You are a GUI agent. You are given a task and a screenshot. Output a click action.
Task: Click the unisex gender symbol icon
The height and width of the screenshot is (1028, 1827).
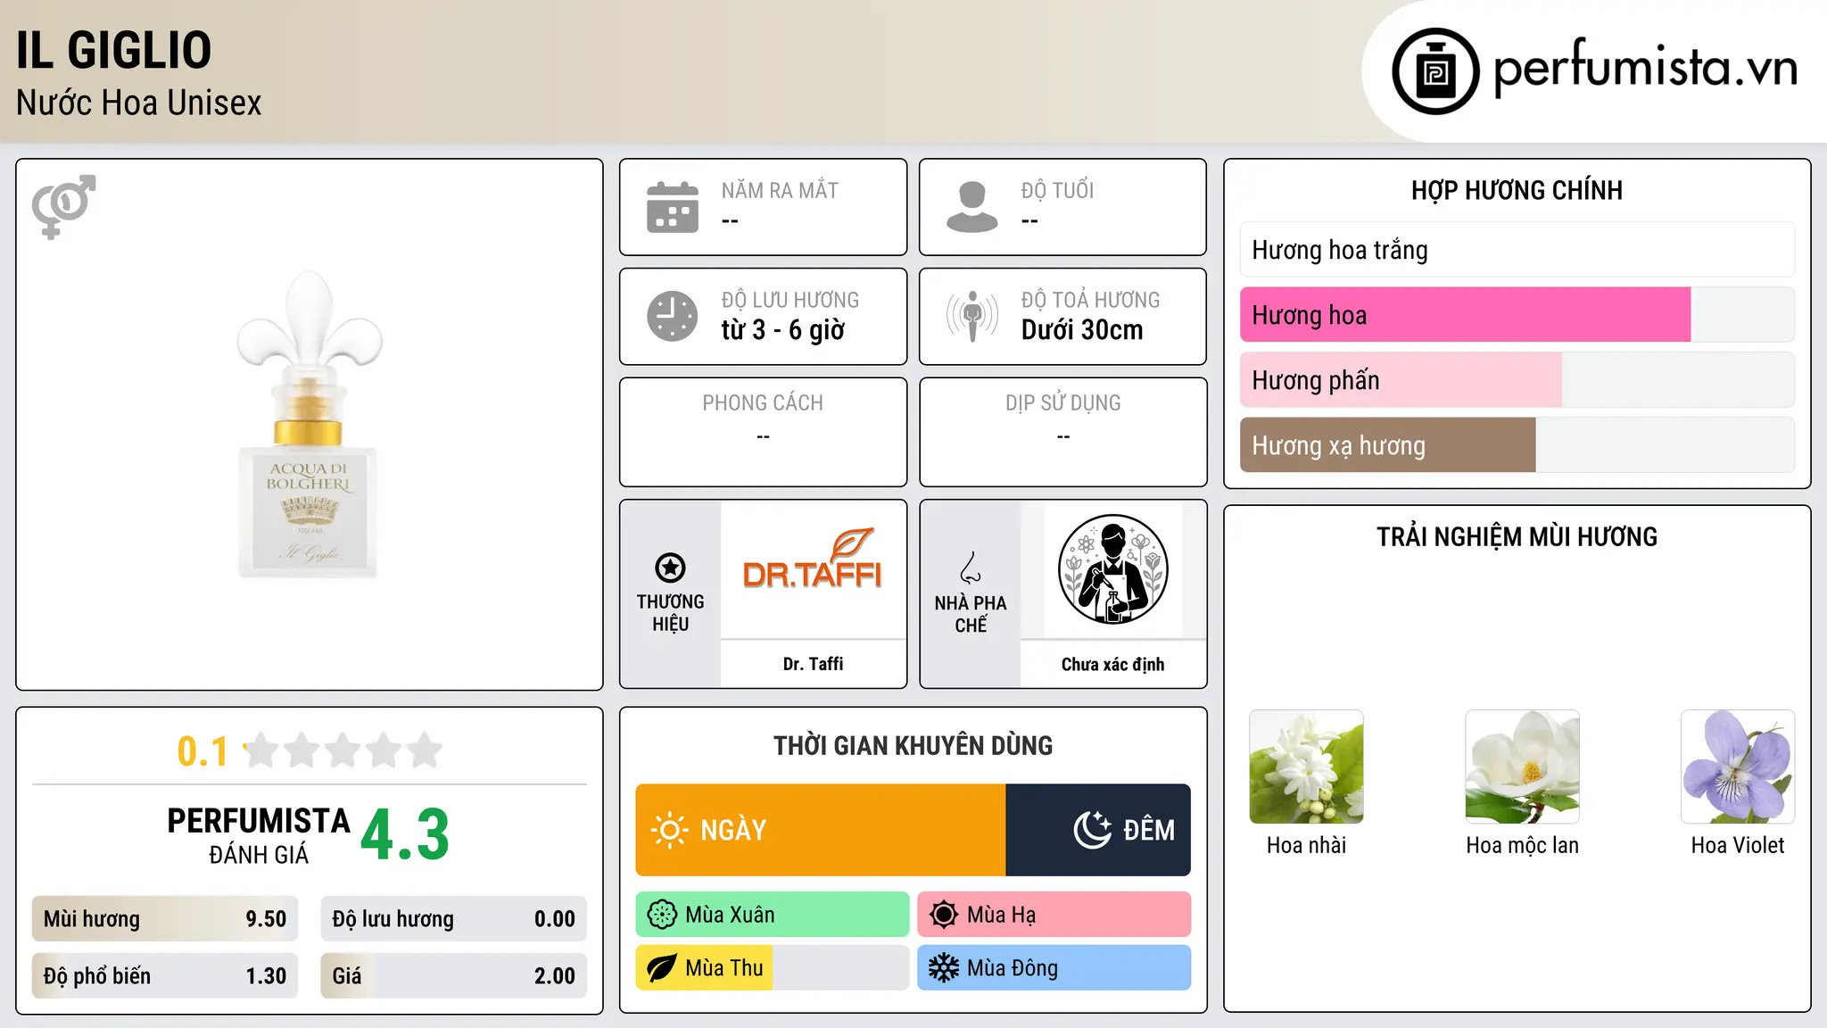[x=63, y=207]
